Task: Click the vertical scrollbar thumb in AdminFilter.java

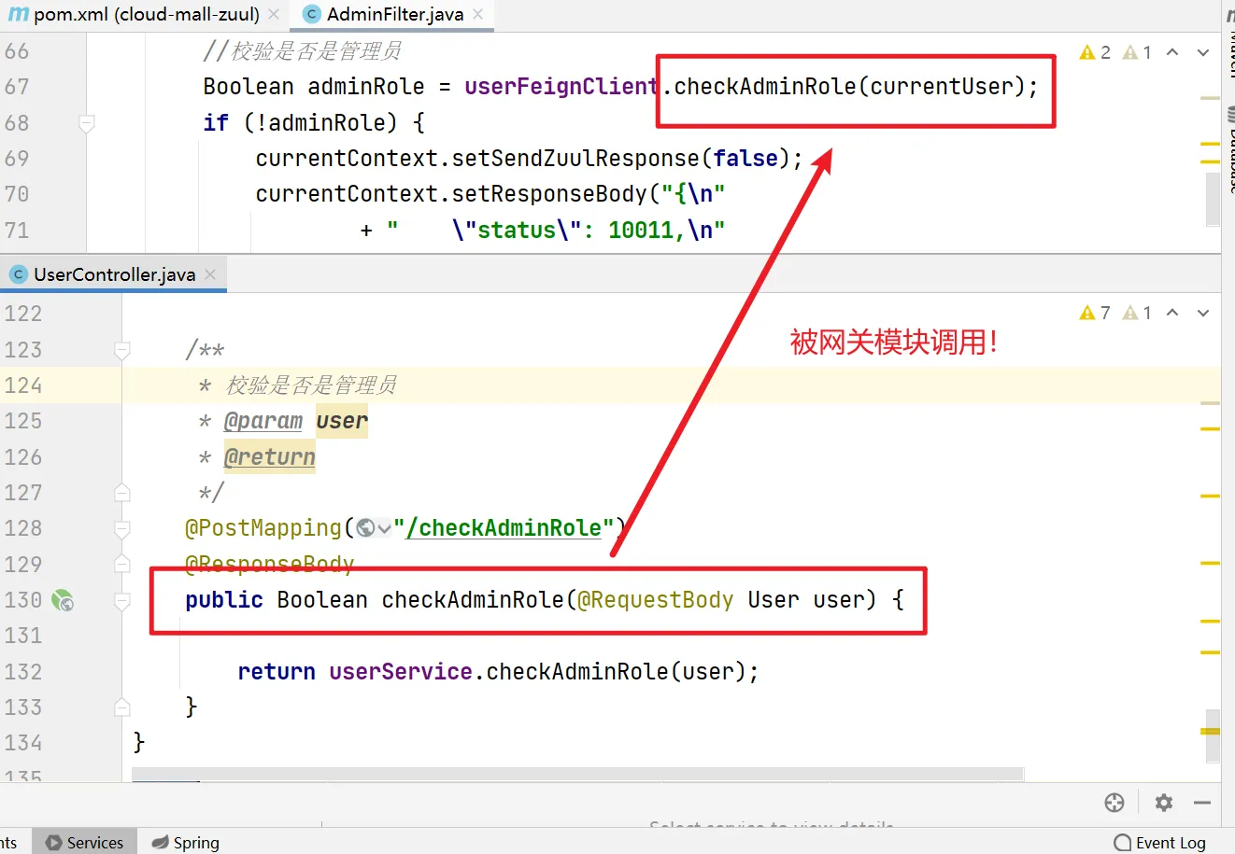Action: pyautogui.click(x=1213, y=198)
